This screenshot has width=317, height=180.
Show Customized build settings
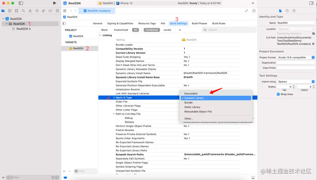tap(121, 30)
